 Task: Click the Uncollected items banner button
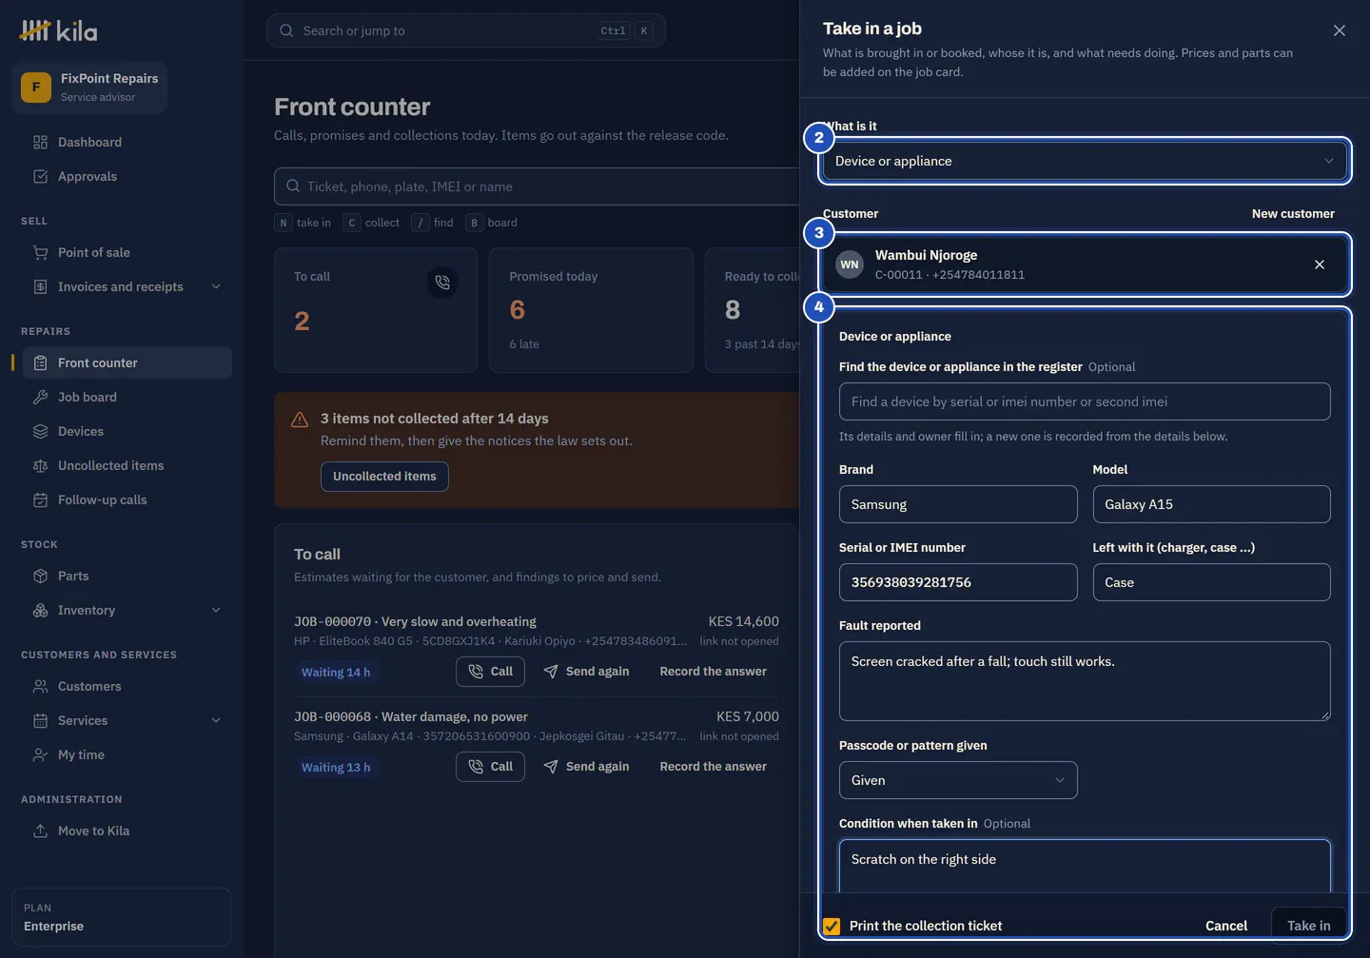pos(384,476)
